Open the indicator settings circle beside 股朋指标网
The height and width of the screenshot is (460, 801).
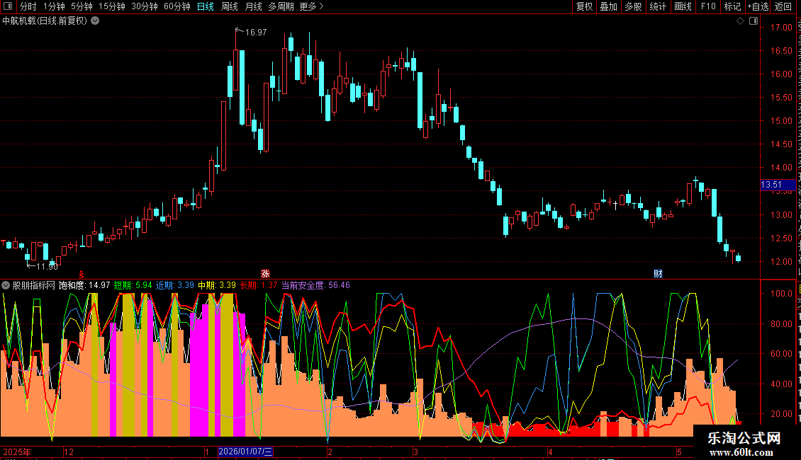pyautogui.click(x=6, y=286)
